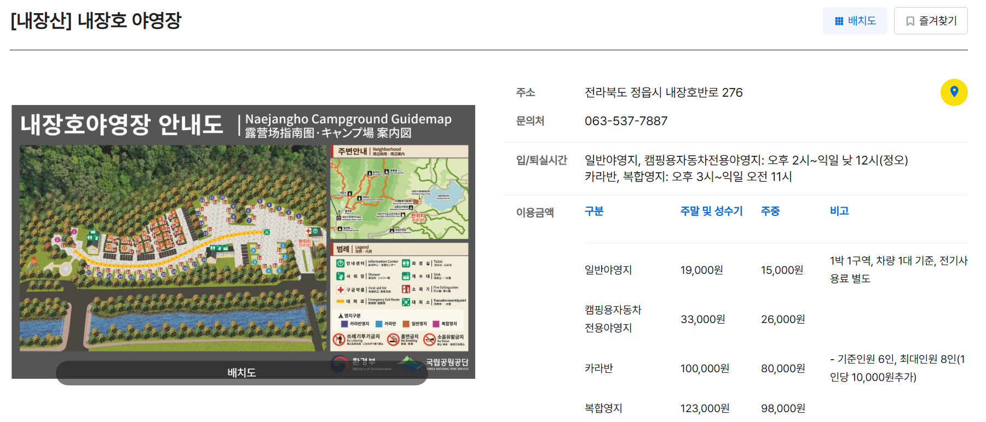Click the No Smoking prohibition icon

click(x=393, y=340)
